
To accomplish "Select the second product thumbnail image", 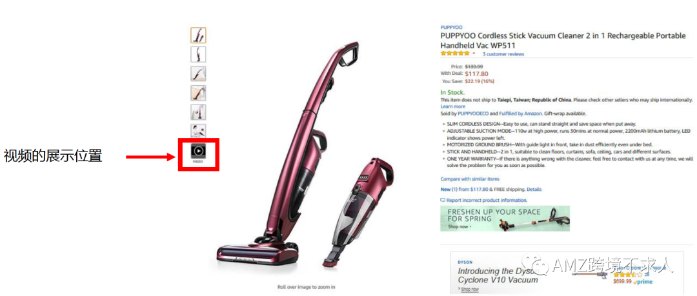I will 198,54.
